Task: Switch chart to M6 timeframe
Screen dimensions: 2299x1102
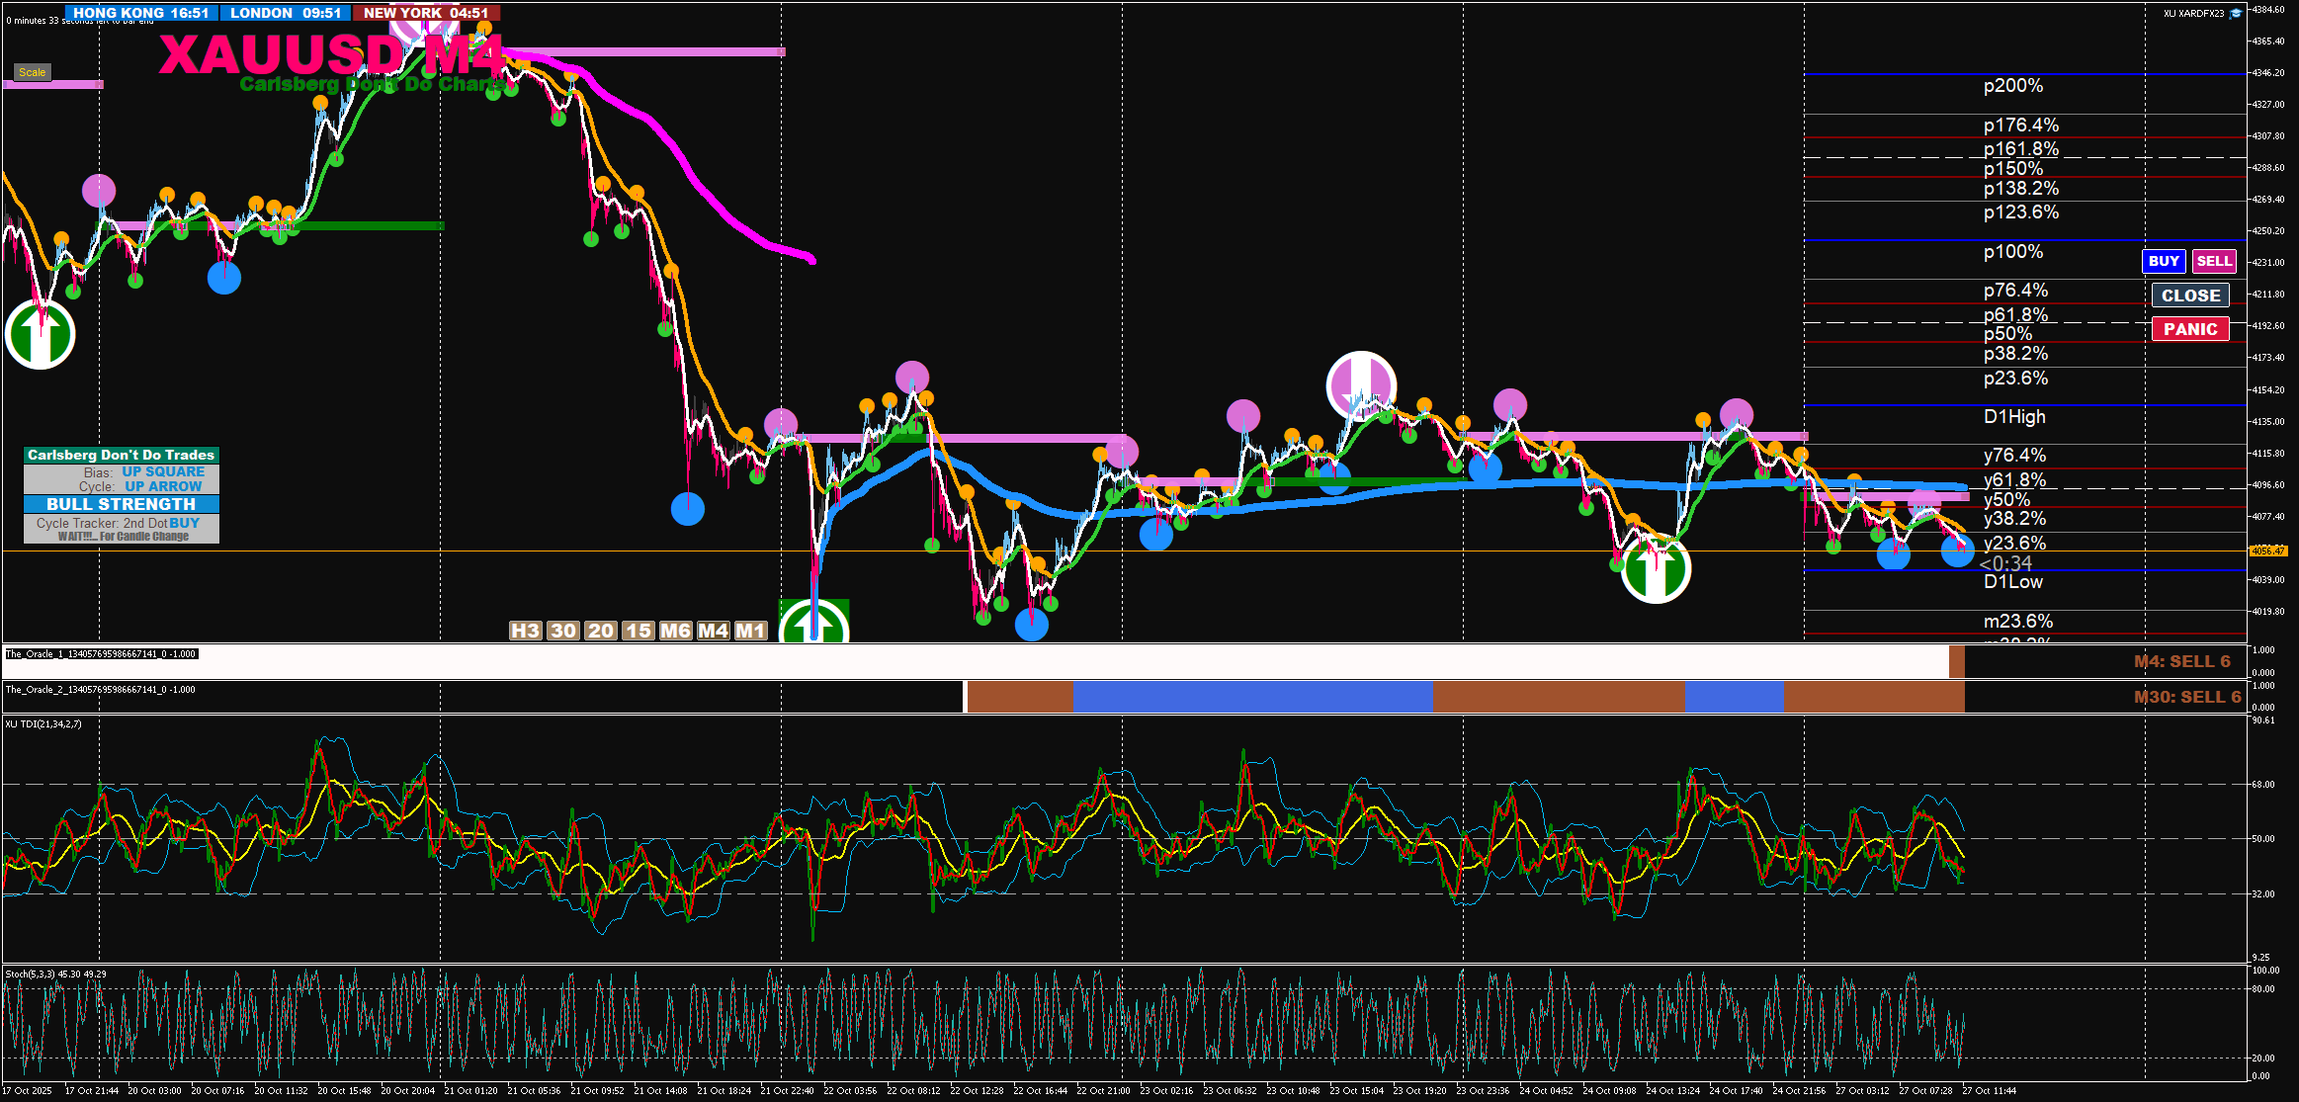Action: coord(675,631)
